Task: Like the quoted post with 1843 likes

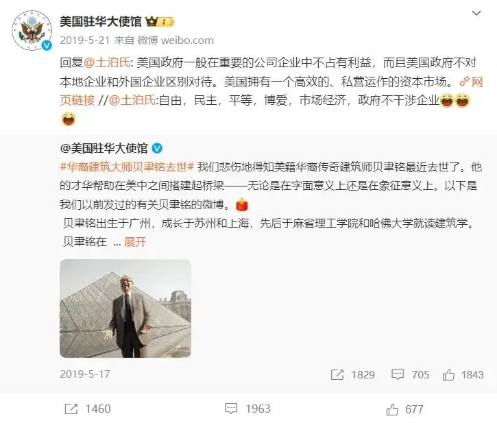Action: tap(448, 374)
